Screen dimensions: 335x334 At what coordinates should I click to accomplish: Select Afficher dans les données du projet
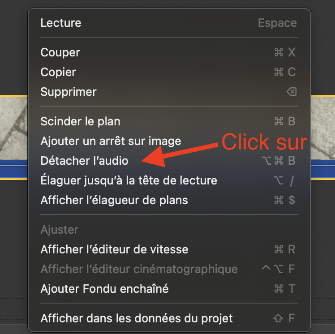tap(137, 318)
